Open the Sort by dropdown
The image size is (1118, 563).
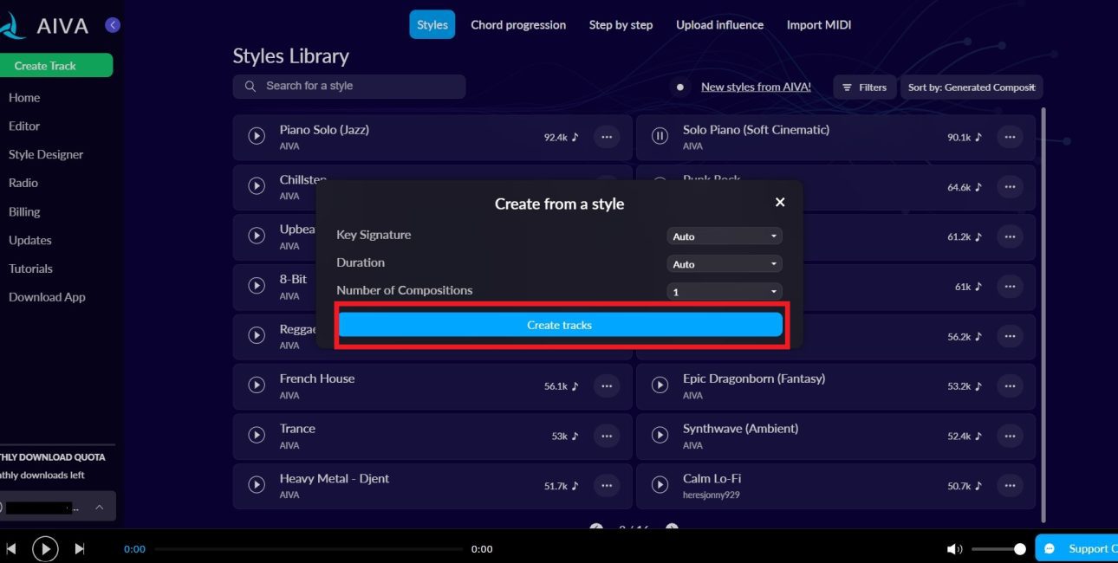(x=971, y=87)
